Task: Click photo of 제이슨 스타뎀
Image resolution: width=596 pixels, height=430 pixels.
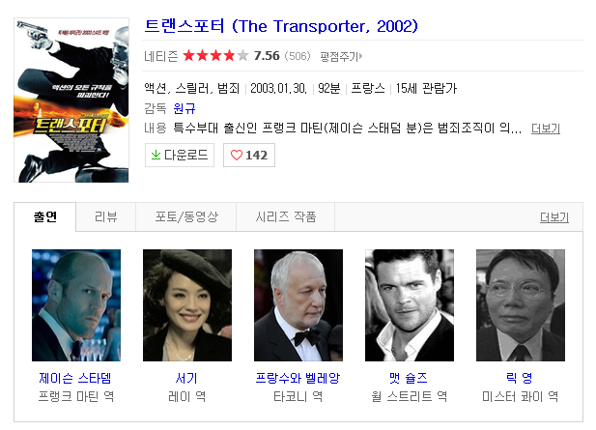Action: pos(76,305)
